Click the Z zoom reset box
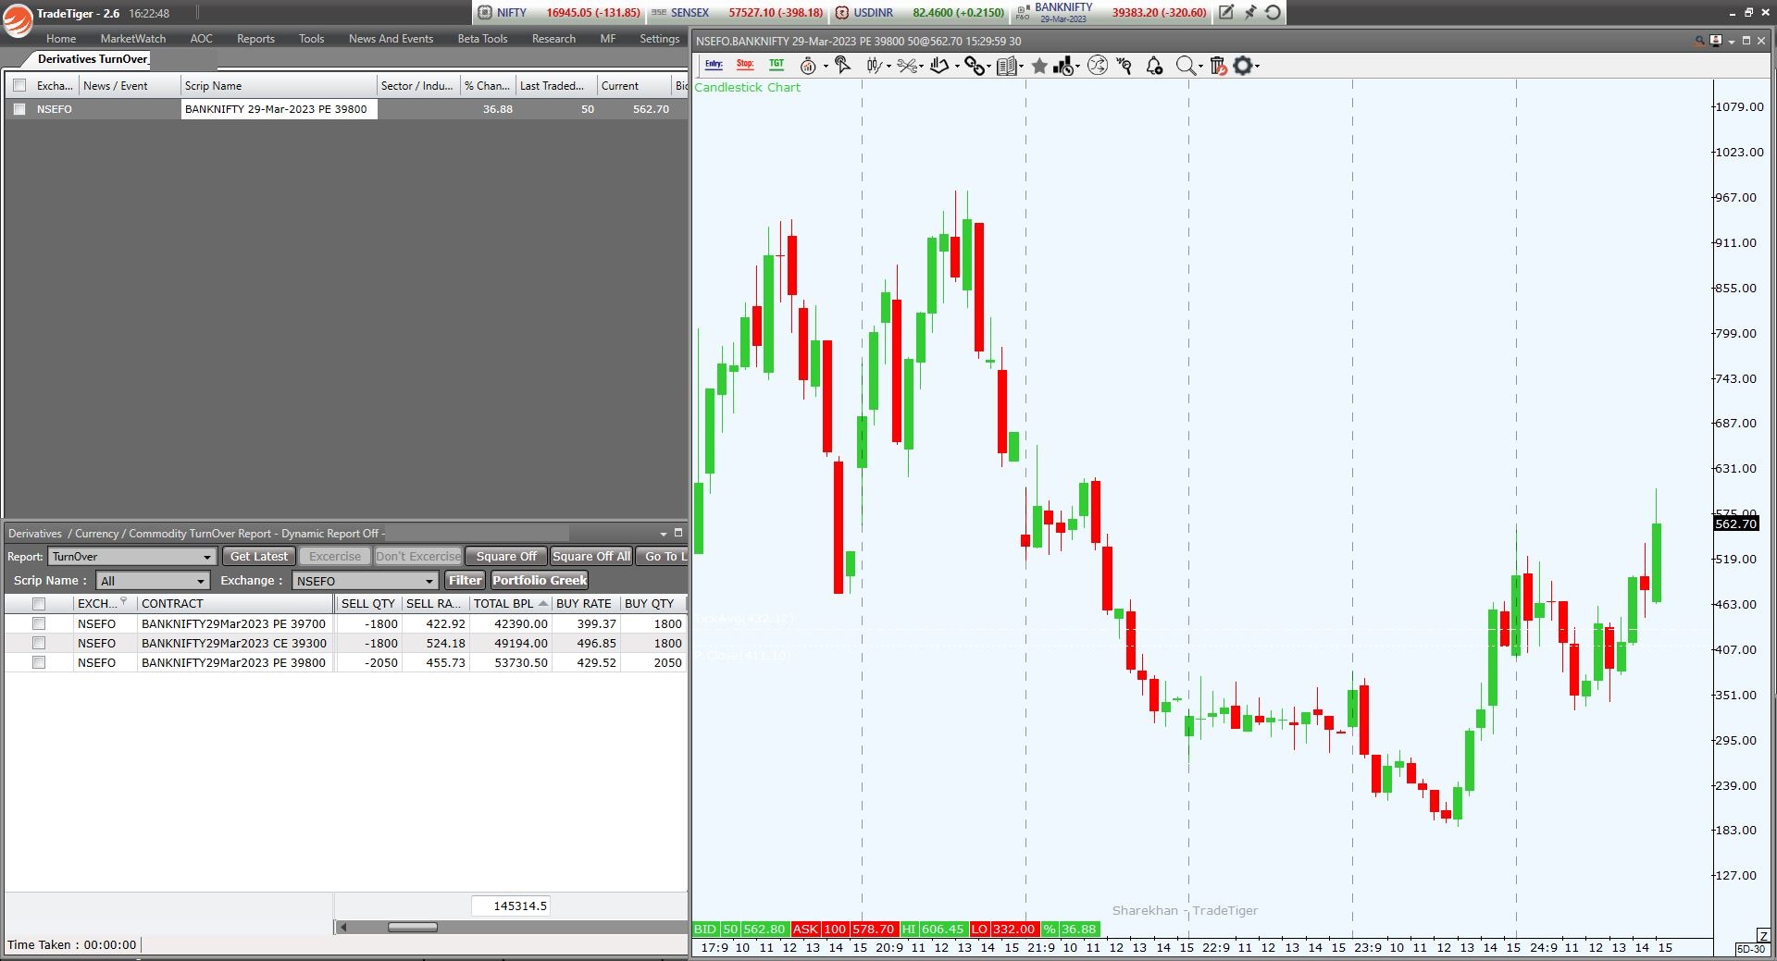This screenshot has height=961, width=1777. pos(1763,935)
